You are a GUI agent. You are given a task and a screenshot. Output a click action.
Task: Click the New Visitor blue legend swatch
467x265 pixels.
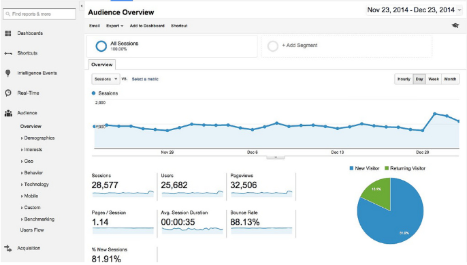pos(351,168)
